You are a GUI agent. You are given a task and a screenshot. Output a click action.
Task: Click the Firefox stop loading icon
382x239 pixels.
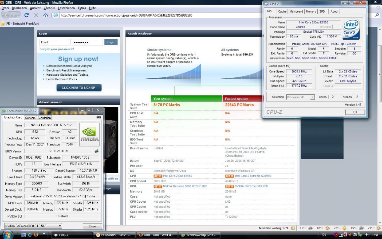(36, 15)
